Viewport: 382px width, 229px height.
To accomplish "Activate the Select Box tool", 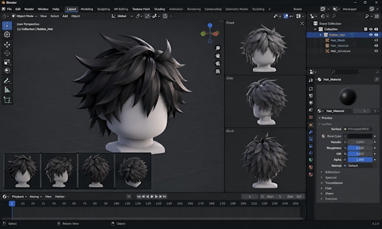I will (x=7, y=26).
